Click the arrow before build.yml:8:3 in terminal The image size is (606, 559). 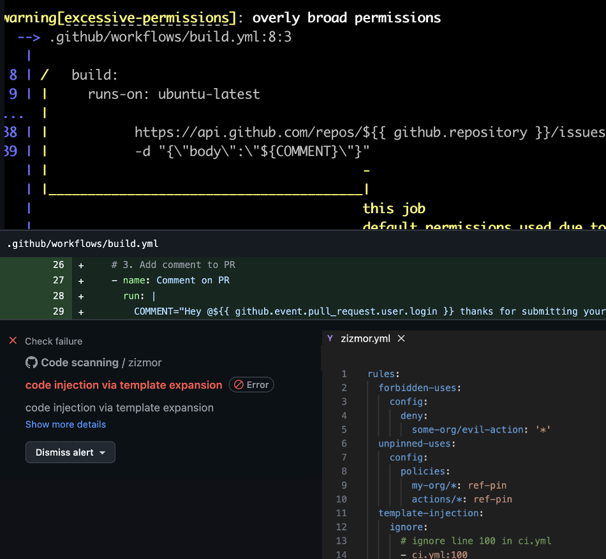[29, 37]
